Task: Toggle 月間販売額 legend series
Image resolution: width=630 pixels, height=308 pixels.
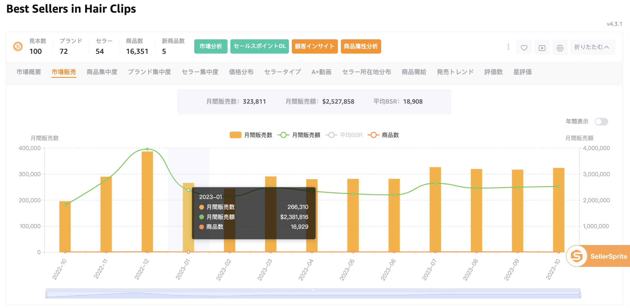Action: point(299,135)
